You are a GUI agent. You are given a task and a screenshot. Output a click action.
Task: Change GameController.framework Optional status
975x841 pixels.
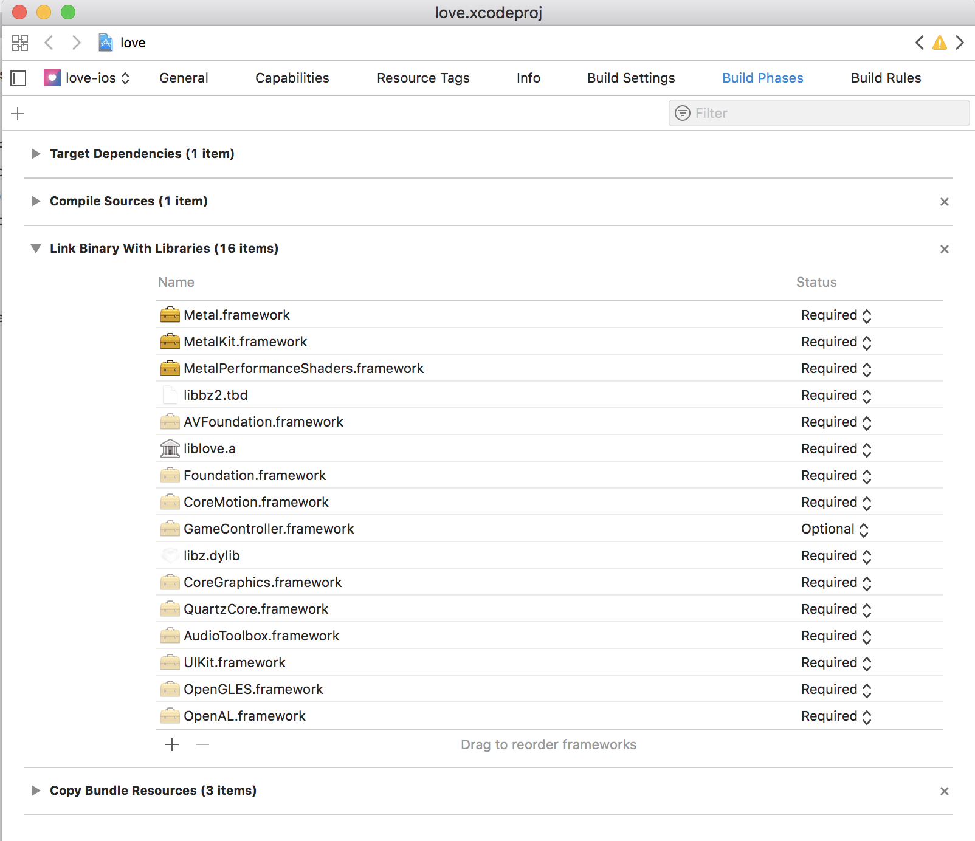835,529
